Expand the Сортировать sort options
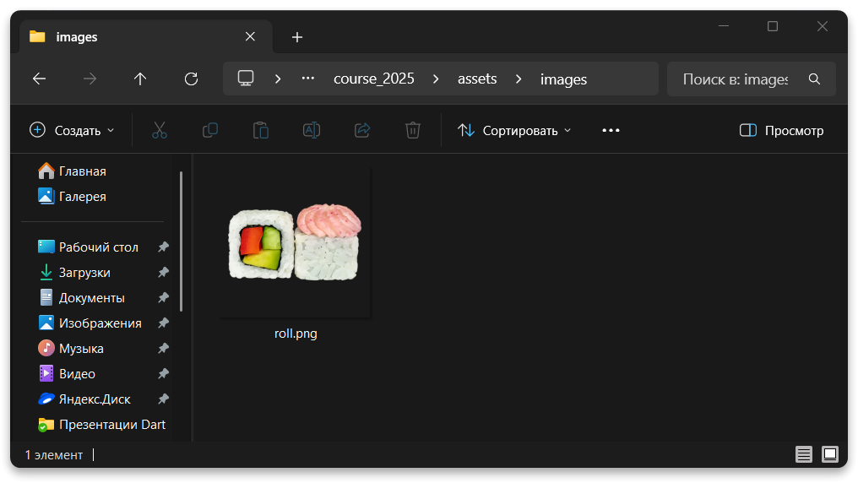Viewport: 858px width, 483px height. tap(514, 130)
